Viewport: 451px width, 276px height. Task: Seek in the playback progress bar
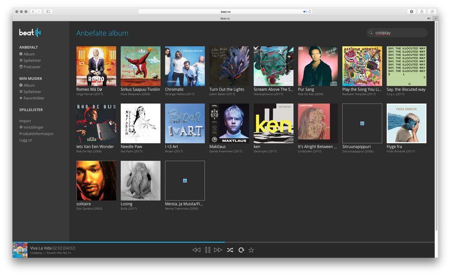[x=223, y=242]
